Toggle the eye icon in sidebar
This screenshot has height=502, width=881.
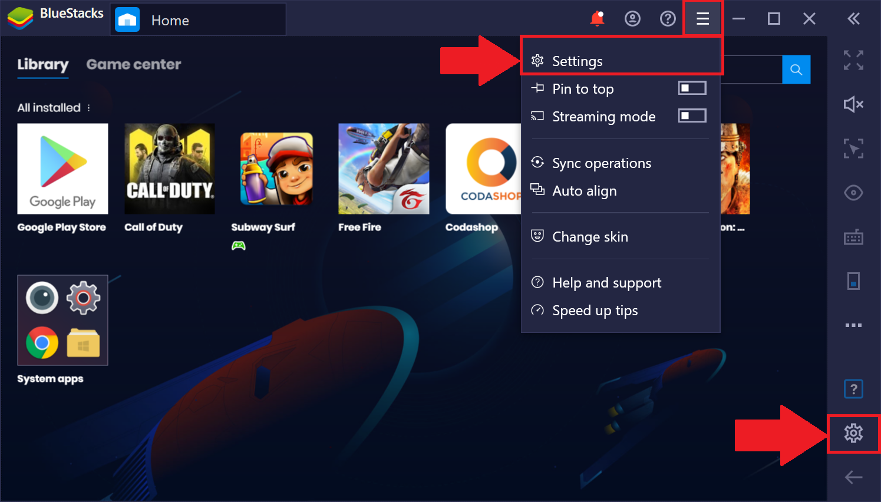[x=853, y=193]
